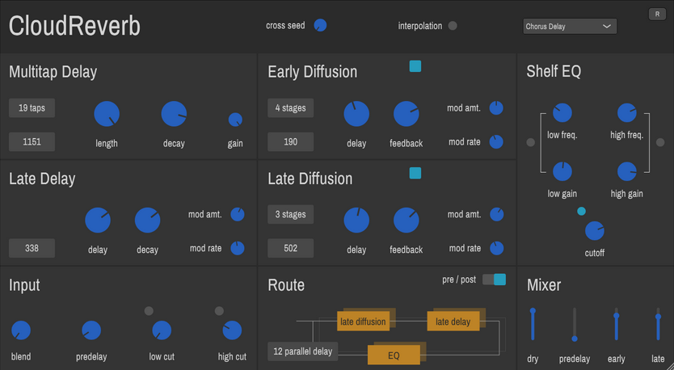Click the late mixer slider
Viewport: 674px width, 370px height.
pos(658,325)
